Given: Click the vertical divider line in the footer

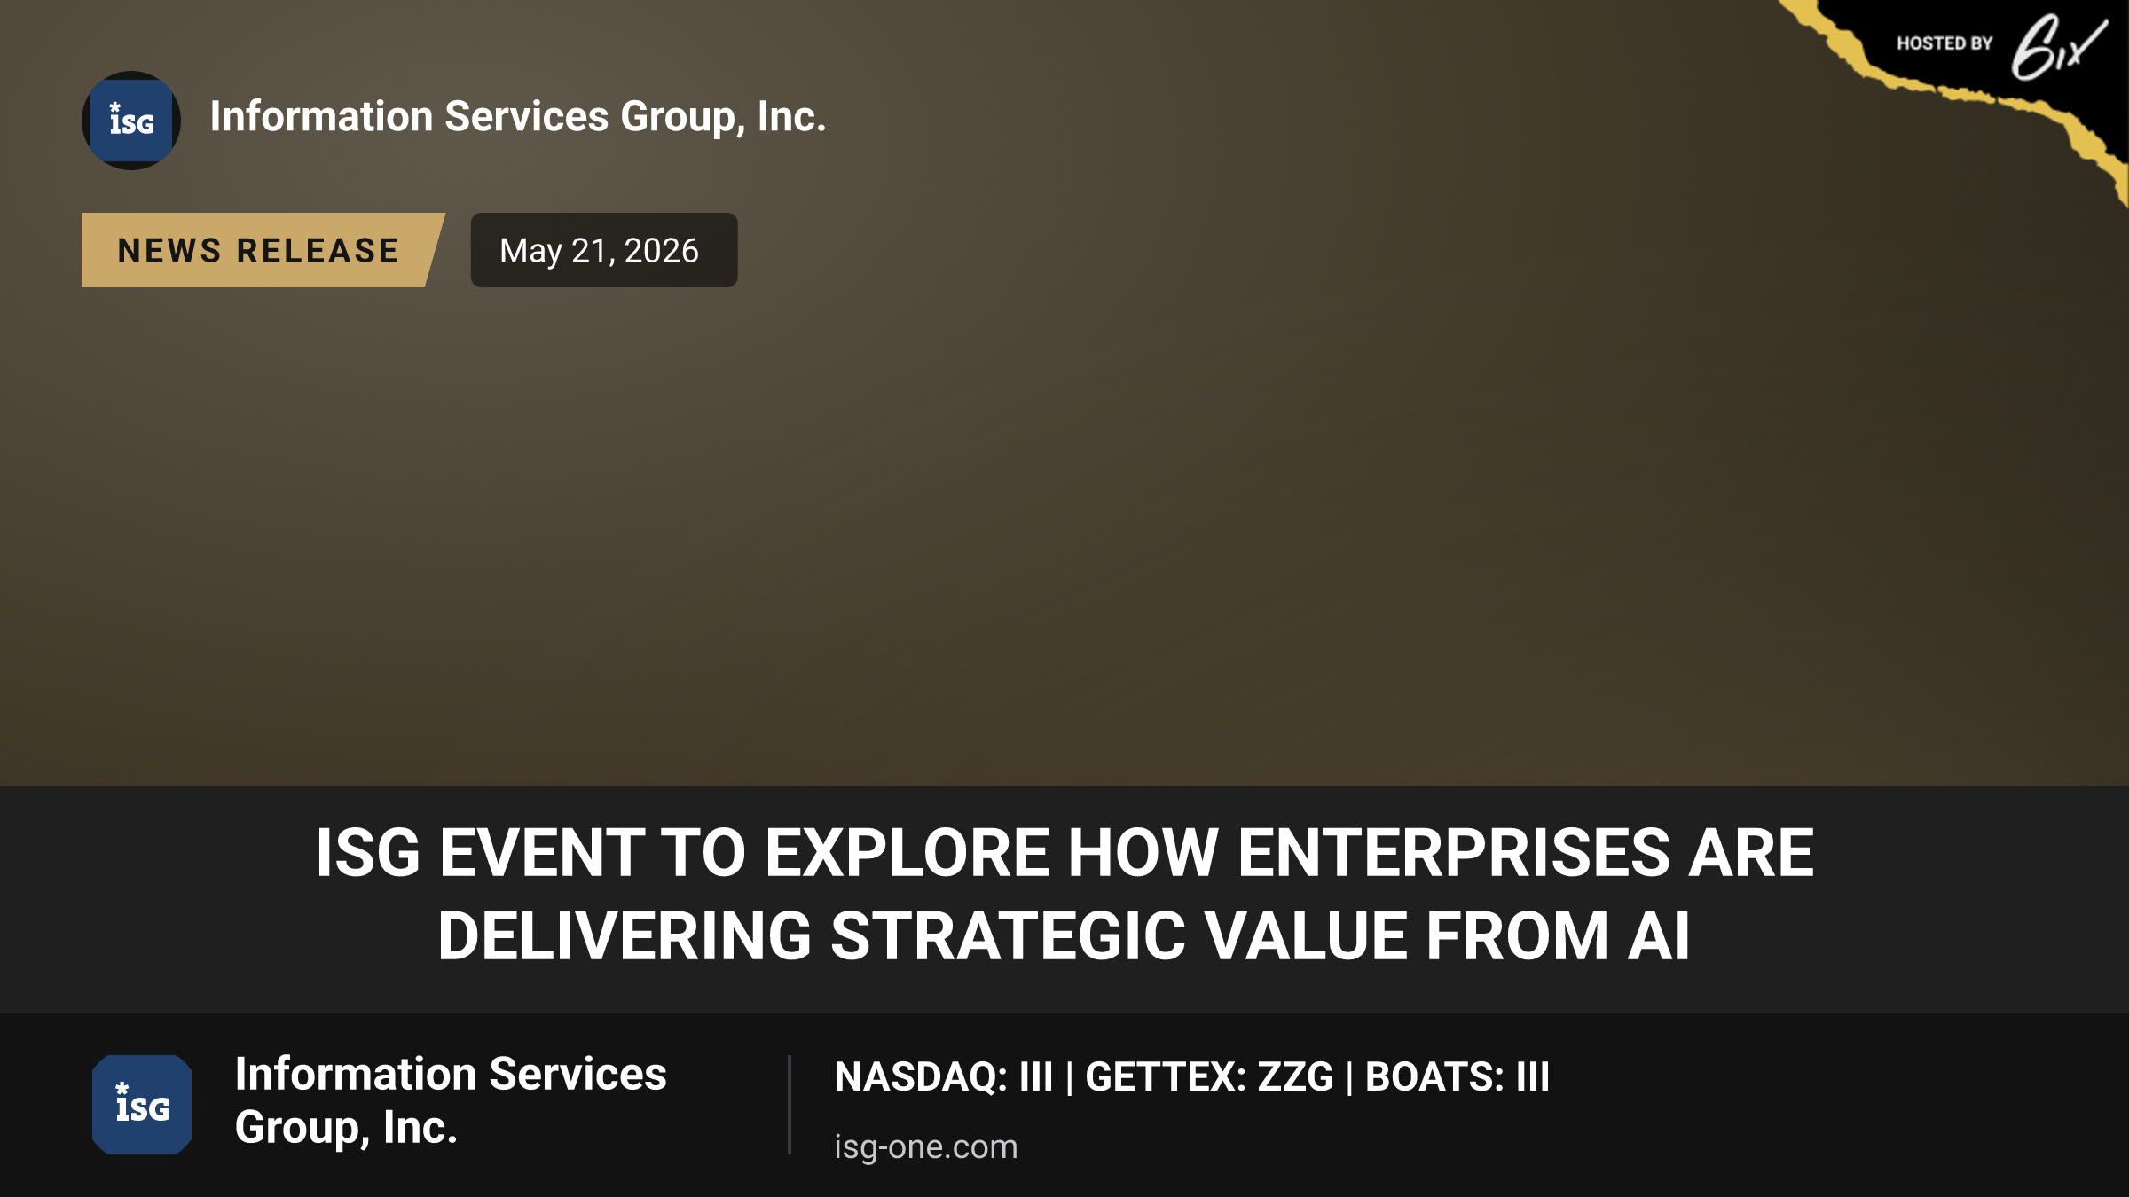Looking at the screenshot, I should click(789, 1105).
